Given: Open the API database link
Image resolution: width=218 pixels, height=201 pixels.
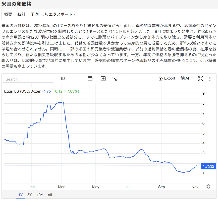Looking at the screenshot, I should (x=186, y=78).
